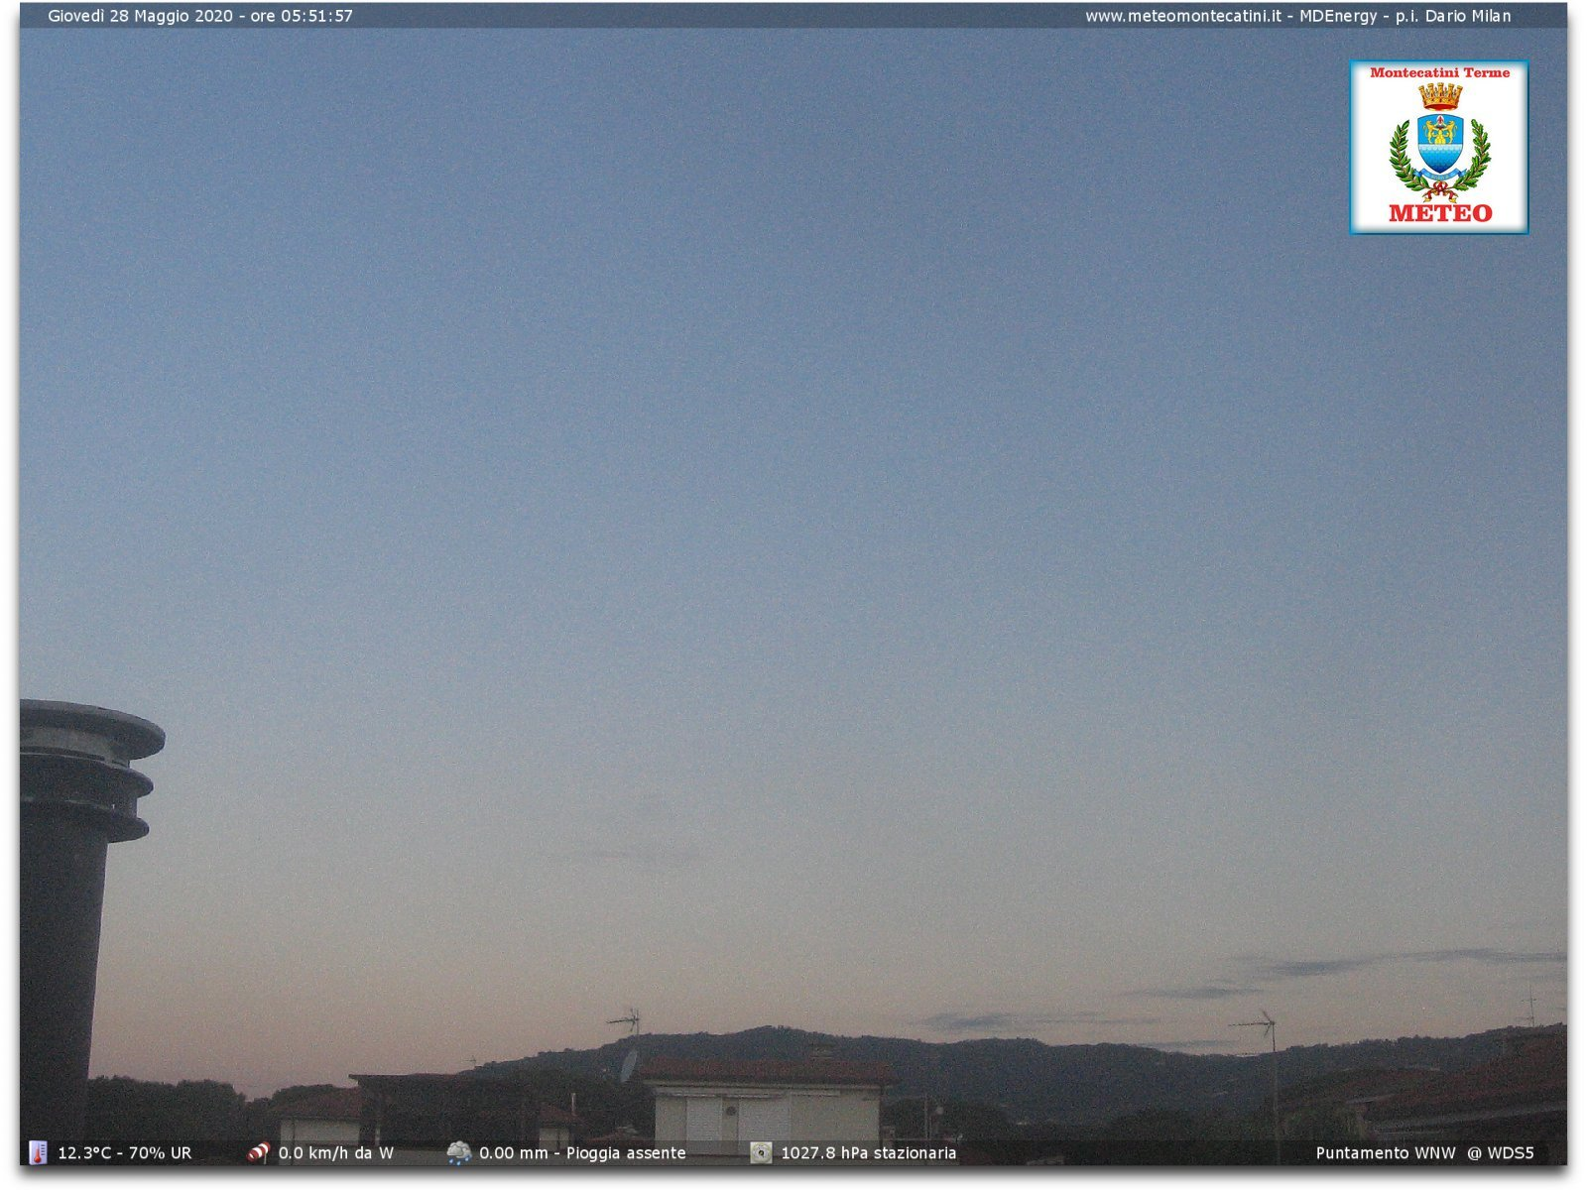Image resolution: width=1587 pixels, height=1190 pixels.
Task: Click the pressure reading 1027.8 hPa stazionaria
Action: (x=869, y=1153)
